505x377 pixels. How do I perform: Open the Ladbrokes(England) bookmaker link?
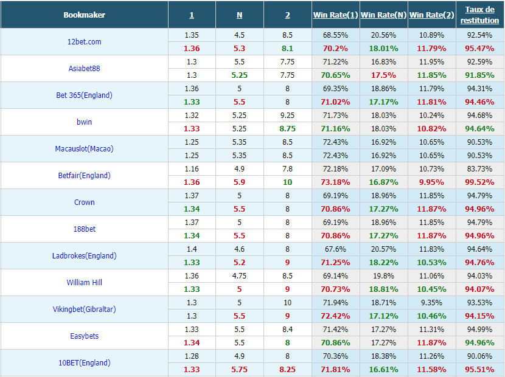tap(84, 255)
